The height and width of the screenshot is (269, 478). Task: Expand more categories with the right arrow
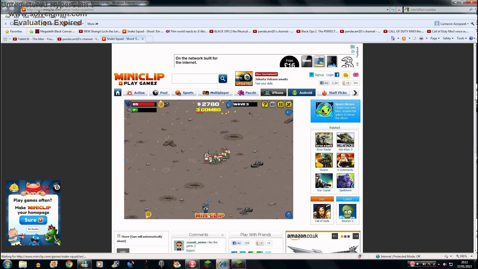tap(355, 93)
